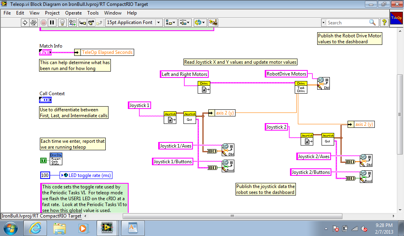Click the horizontal scrollbar thumb
The width and height of the screenshot is (404, 236).
point(232,216)
